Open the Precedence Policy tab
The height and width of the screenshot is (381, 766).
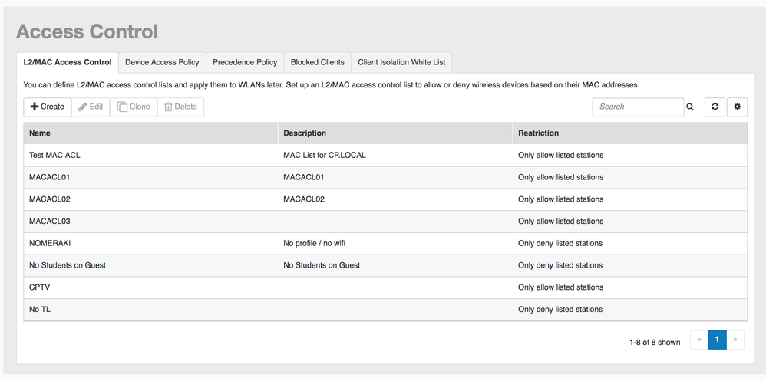point(245,62)
